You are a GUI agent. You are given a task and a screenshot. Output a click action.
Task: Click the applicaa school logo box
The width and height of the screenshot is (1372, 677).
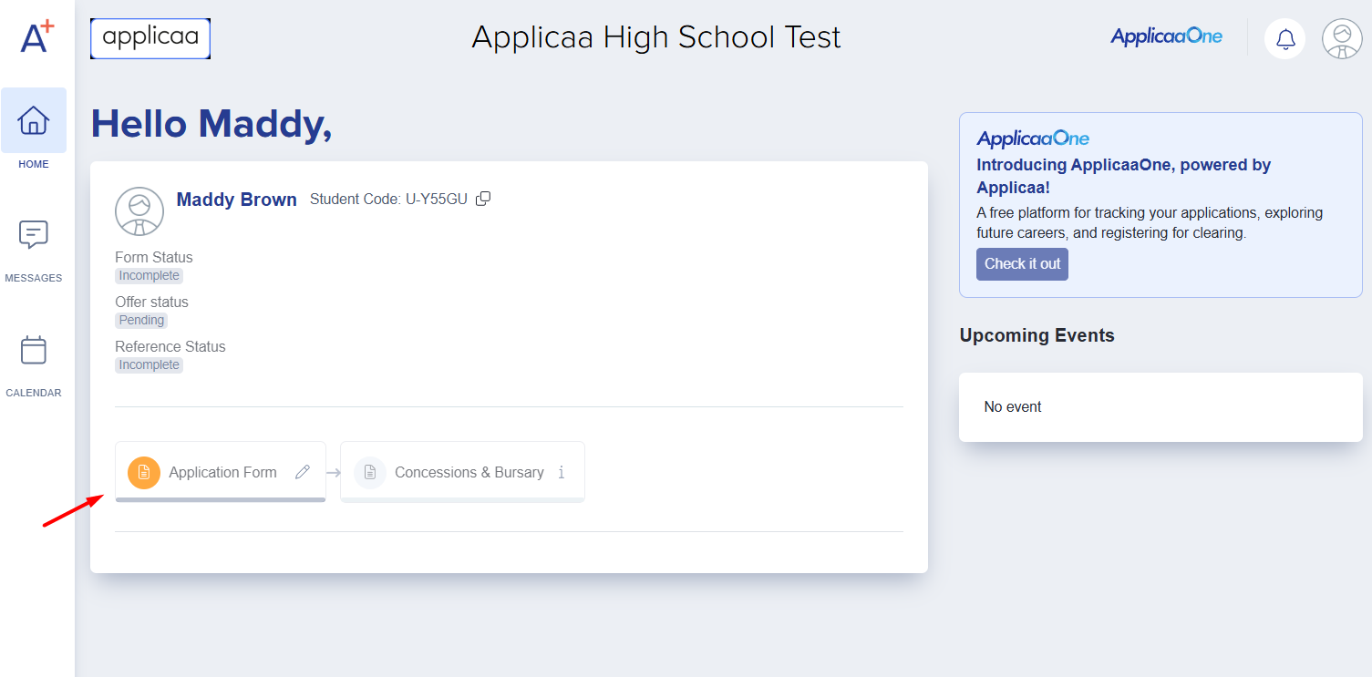(150, 38)
